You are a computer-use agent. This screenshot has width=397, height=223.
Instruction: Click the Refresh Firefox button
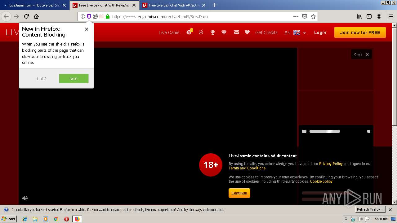370,210
